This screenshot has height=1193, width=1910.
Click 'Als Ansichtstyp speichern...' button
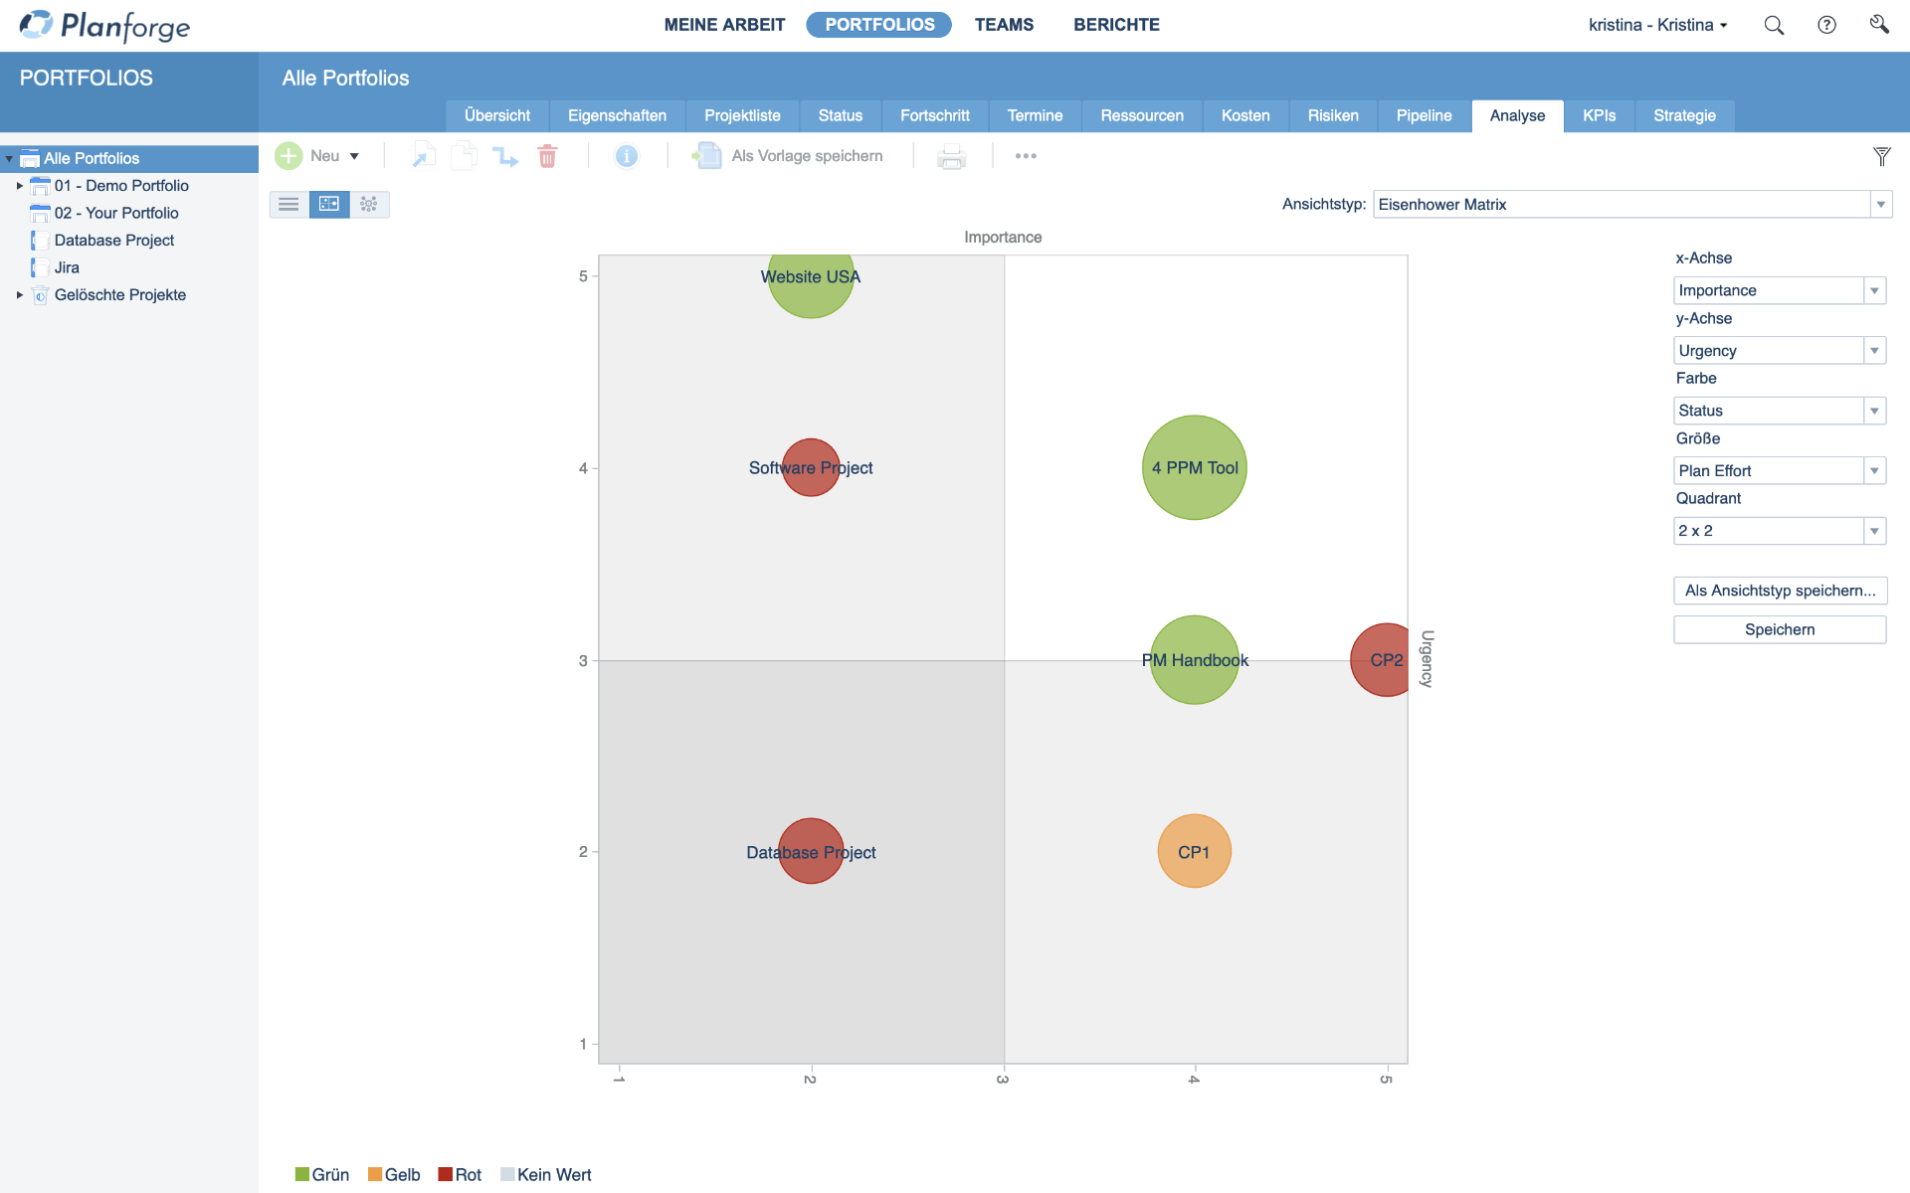click(x=1780, y=591)
